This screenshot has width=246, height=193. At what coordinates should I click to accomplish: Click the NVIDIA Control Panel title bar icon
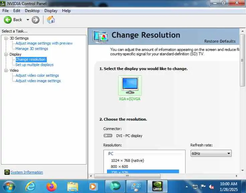tap(3, 3)
